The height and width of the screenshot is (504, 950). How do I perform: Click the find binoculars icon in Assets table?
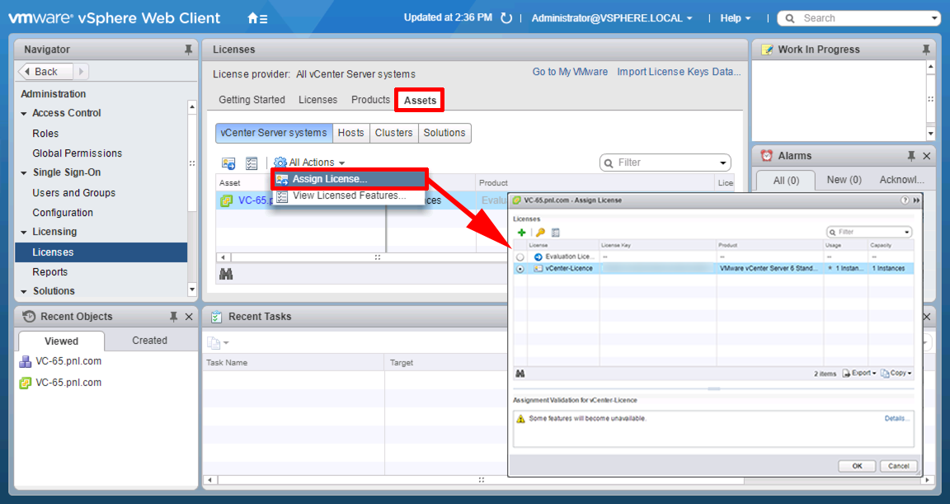[x=226, y=275]
